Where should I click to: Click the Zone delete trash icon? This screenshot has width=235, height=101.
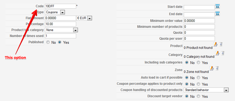217,68
